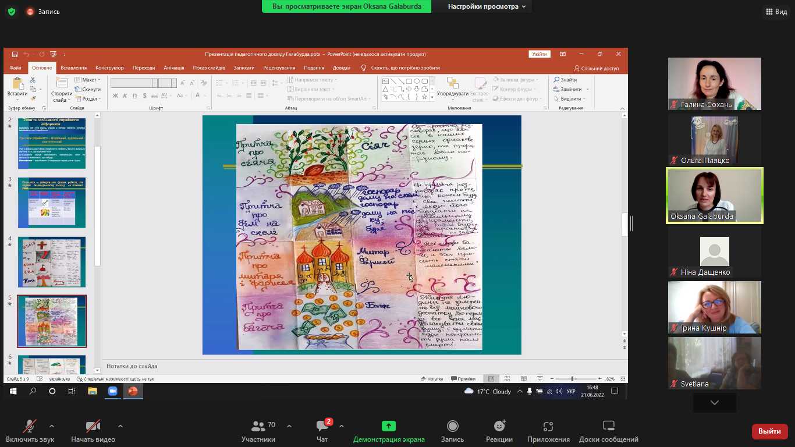This screenshot has width=795, height=447.
Task: Click the Share Screen green icon
Action: pyautogui.click(x=388, y=427)
